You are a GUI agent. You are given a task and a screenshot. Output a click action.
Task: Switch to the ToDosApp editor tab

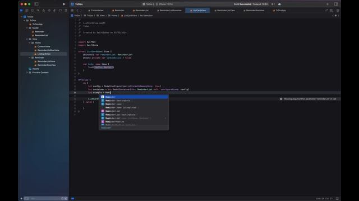pyautogui.click(x=279, y=10)
